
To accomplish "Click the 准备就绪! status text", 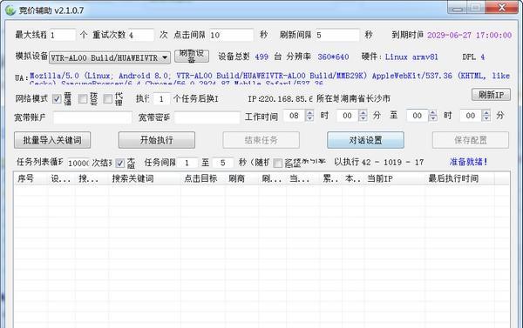I will tap(468, 162).
